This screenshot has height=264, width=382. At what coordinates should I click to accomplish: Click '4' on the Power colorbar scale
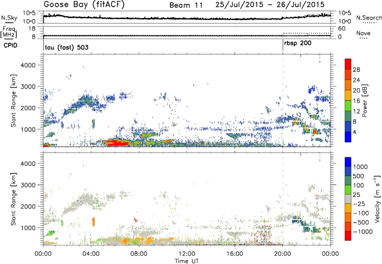[x=354, y=132]
